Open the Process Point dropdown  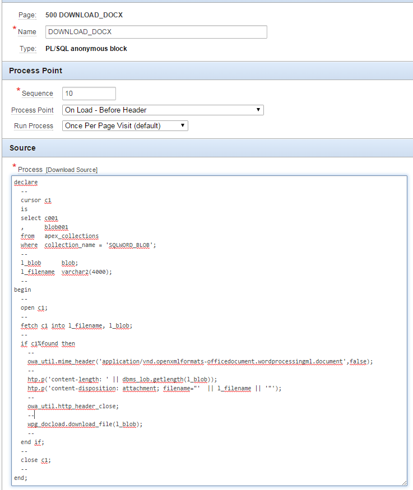pyautogui.click(x=163, y=110)
